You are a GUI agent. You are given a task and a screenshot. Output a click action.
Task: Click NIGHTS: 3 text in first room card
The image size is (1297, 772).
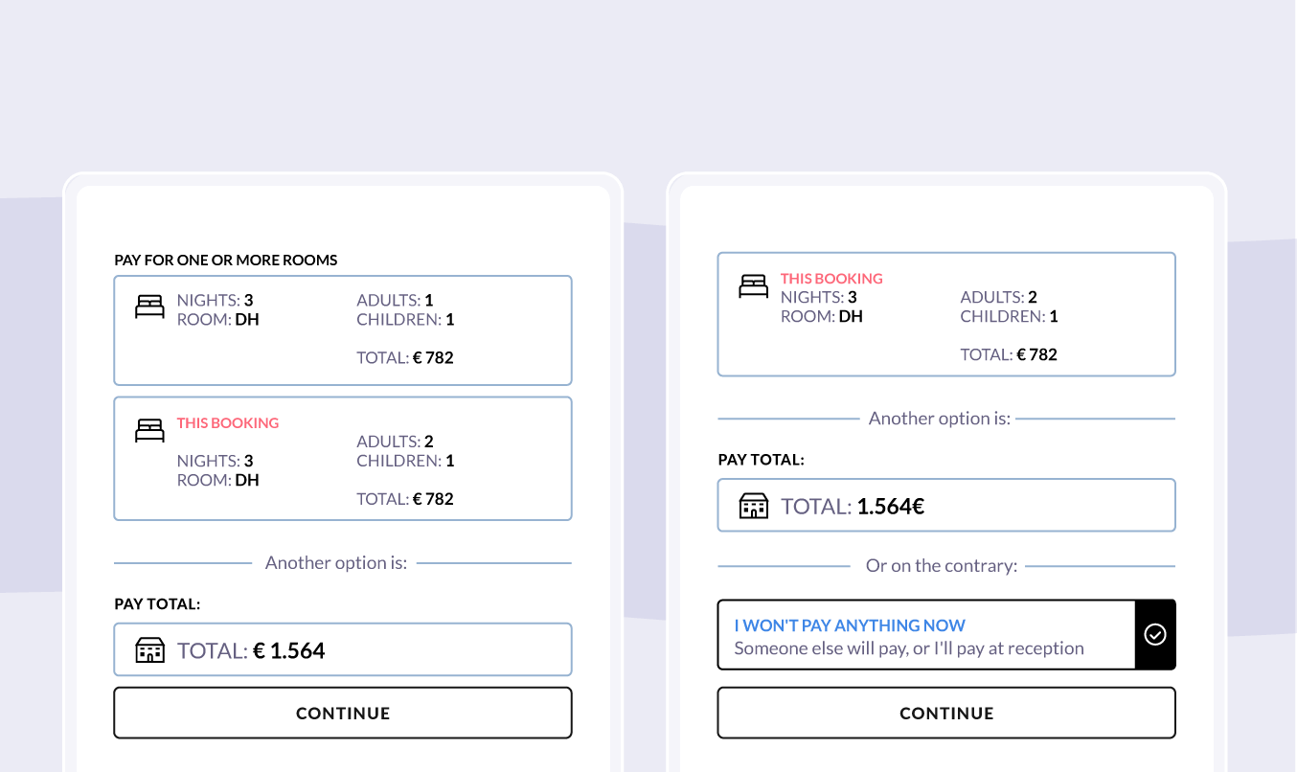[216, 300]
